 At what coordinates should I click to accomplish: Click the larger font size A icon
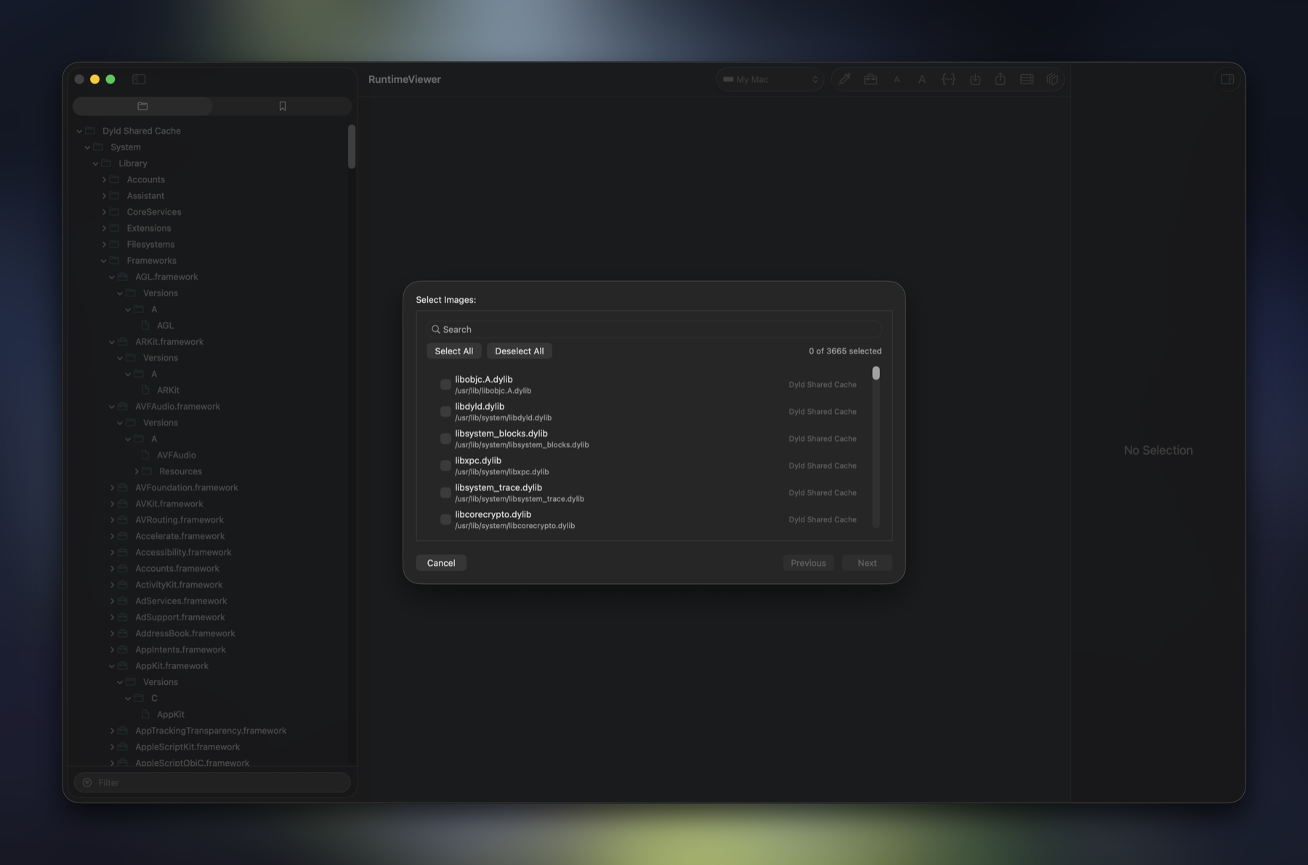(921, 79)
